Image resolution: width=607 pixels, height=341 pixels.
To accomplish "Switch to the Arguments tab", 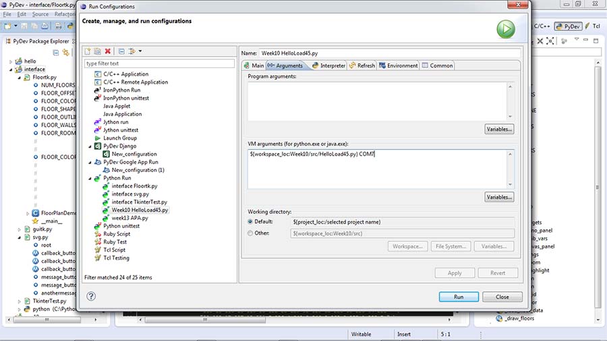I will (285, 66).
